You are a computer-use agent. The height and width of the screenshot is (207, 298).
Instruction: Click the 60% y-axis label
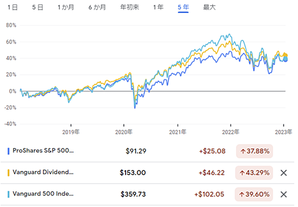11,42
